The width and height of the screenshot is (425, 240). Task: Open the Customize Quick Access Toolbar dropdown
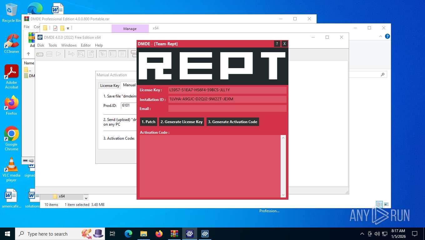[68, 28]
